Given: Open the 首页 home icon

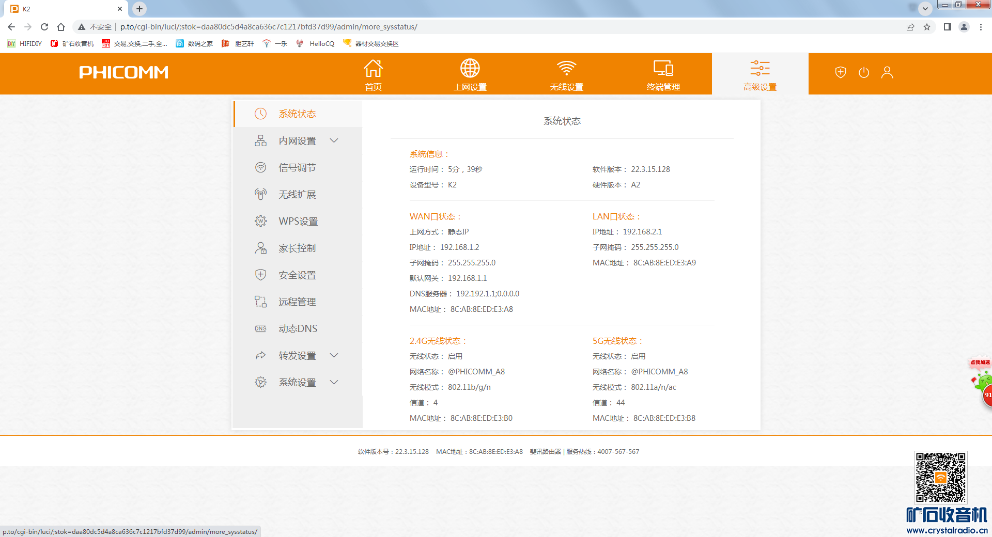Looking at the screenshot, I should pyautogui.click(x=373, y=68).
